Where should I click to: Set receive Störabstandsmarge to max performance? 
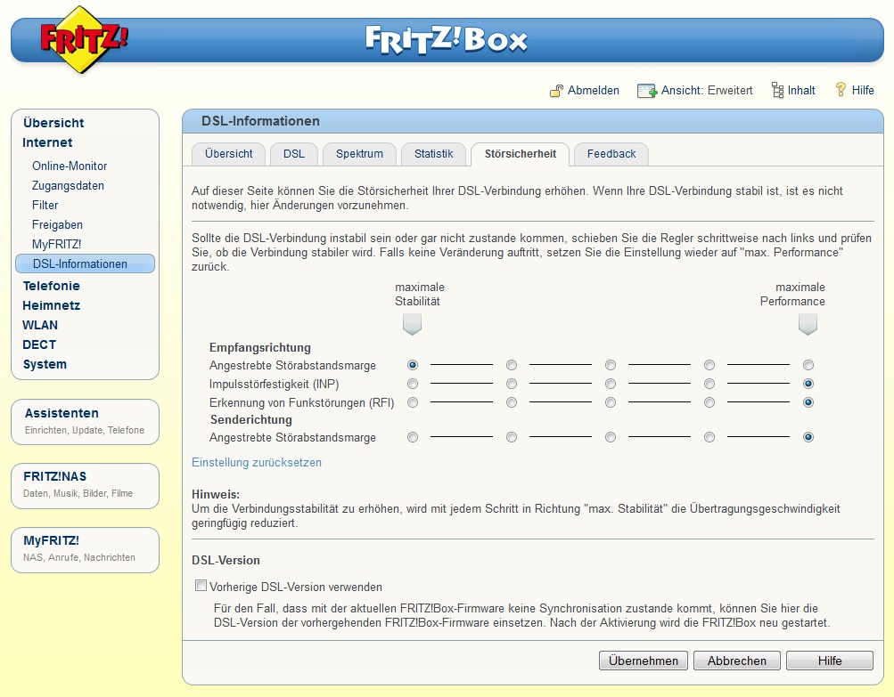(x=808, y=365)
